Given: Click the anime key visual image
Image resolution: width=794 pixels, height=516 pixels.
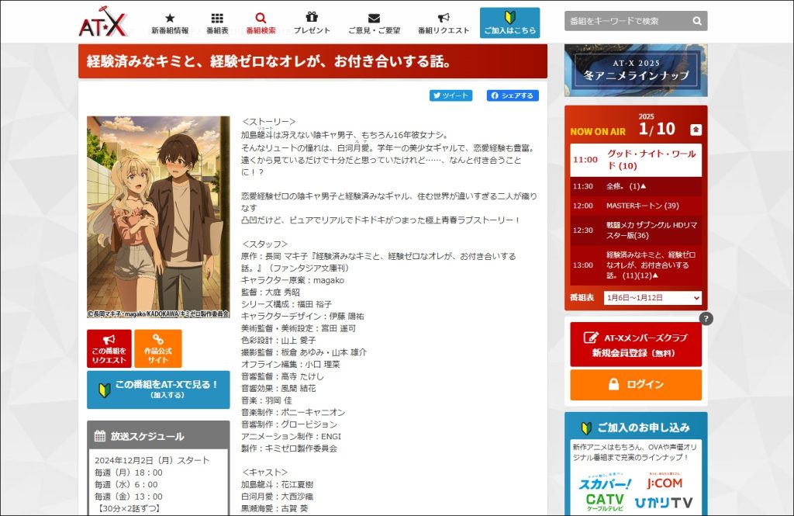Looking at the screenshot, I should [x=158, y=217].
